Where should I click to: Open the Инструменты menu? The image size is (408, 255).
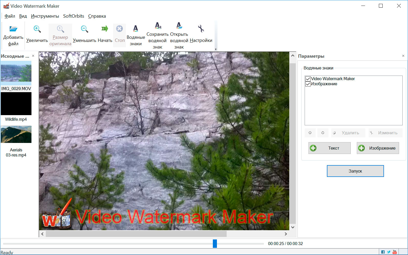[45, 16]
